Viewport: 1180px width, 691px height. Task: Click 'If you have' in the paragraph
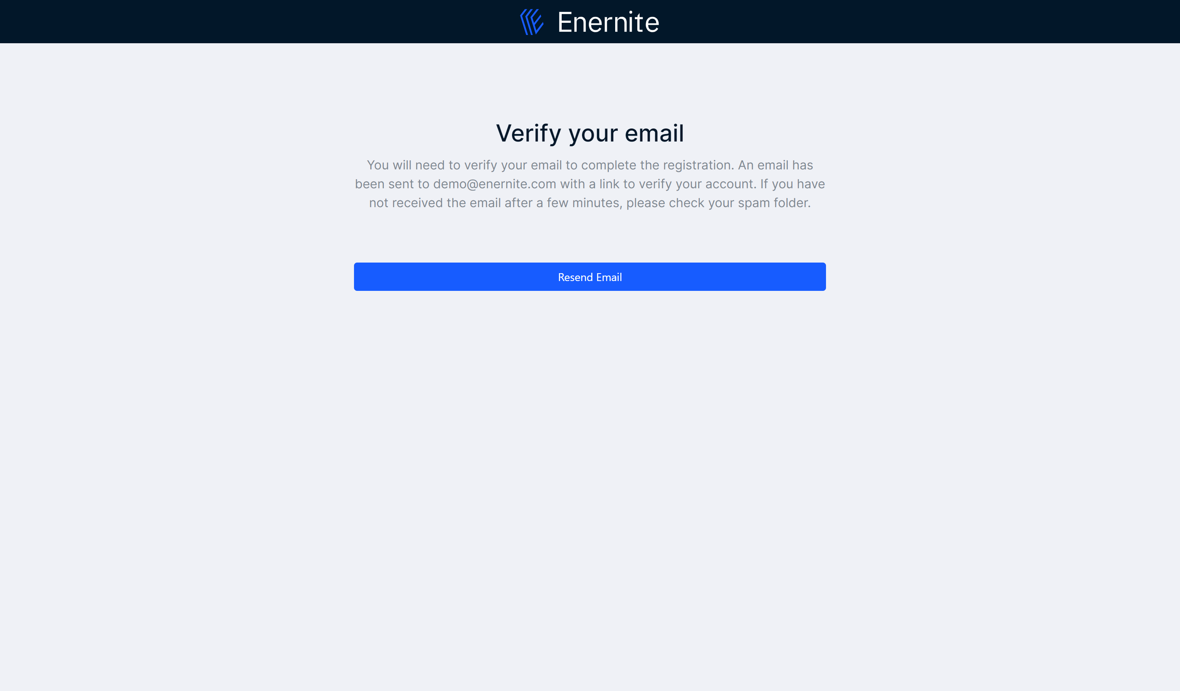[x=792, y=184]
